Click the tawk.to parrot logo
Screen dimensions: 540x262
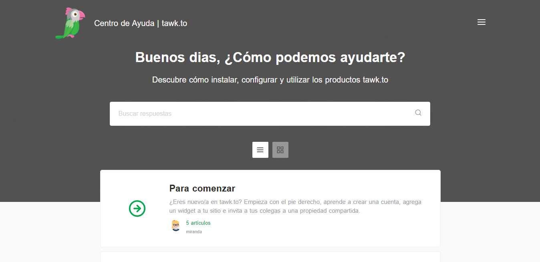click(x=70, y=23)
